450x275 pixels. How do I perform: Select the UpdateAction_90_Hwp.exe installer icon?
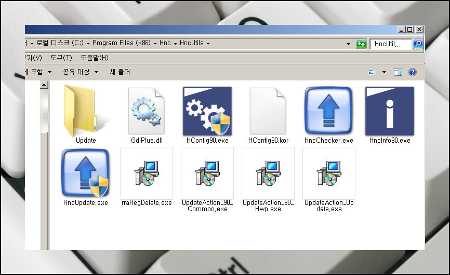coord(268,173)
